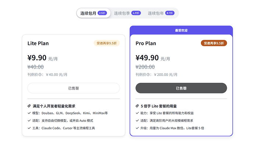This screenshot has width=254, height=145.
Task: Click the help icon beside Pro 刊例价
Action: click(148, 75)
